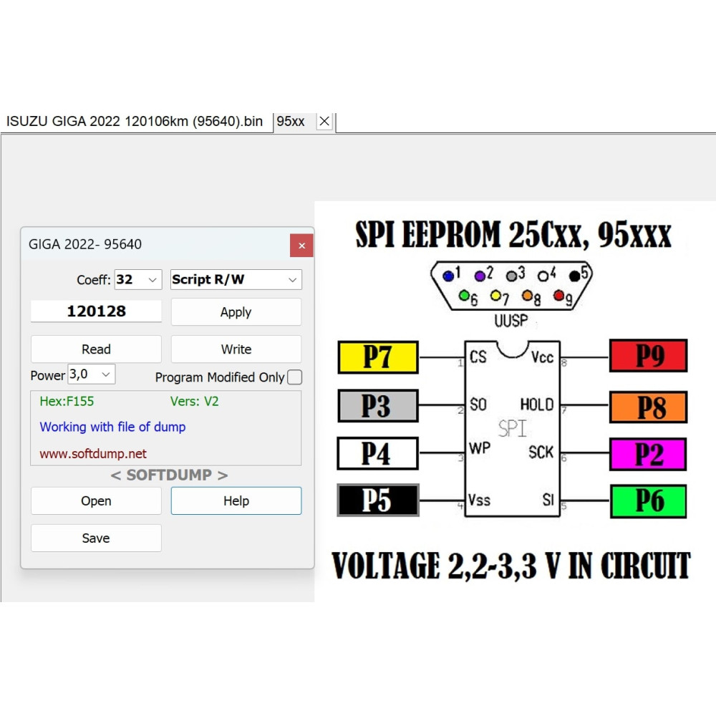The image size is (716, 716).
Task: Click the SO pin label on chip
Action: tap(478, 405)
